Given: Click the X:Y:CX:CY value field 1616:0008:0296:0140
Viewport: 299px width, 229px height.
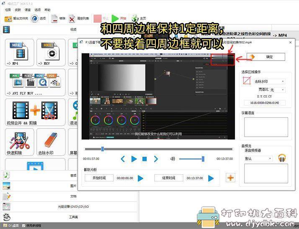Looking at the screenshot, I should pos(265,103).
